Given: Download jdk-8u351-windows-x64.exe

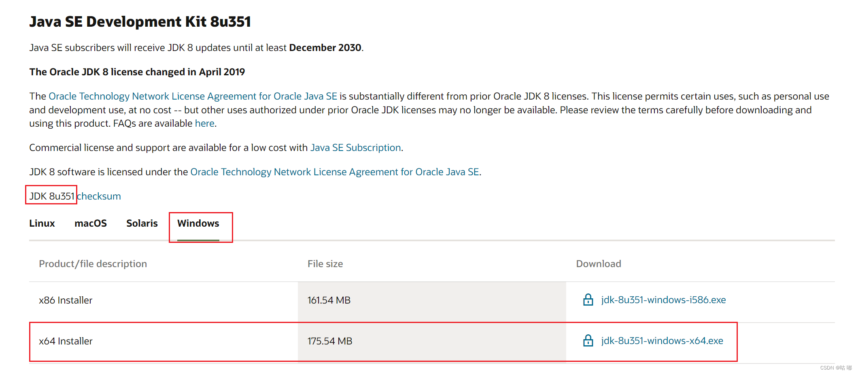Looking at the screenshot, I should coord(662,341).
